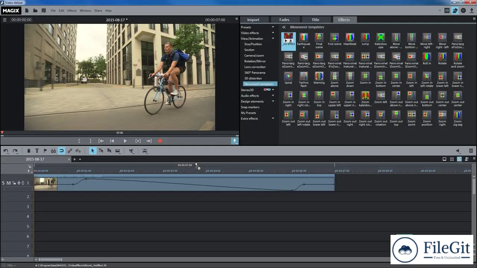Open the Effects menu
477x268 pixels.
click(72, 10)
